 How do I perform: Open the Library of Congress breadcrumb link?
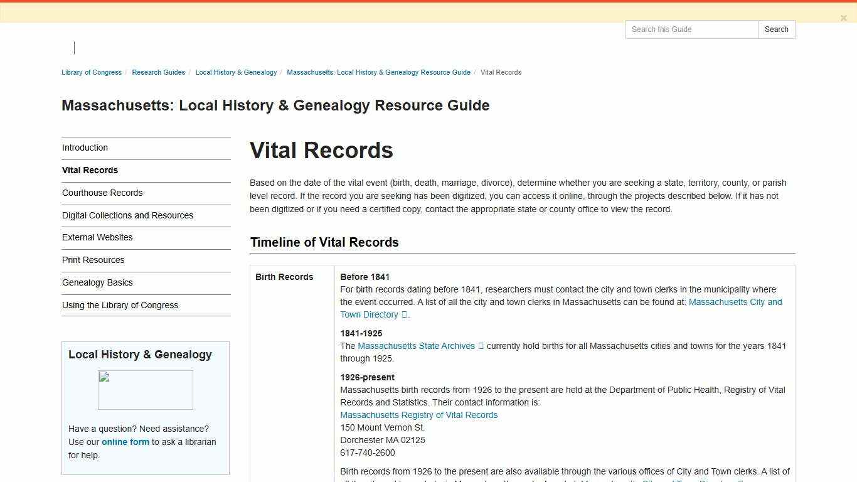91,72
